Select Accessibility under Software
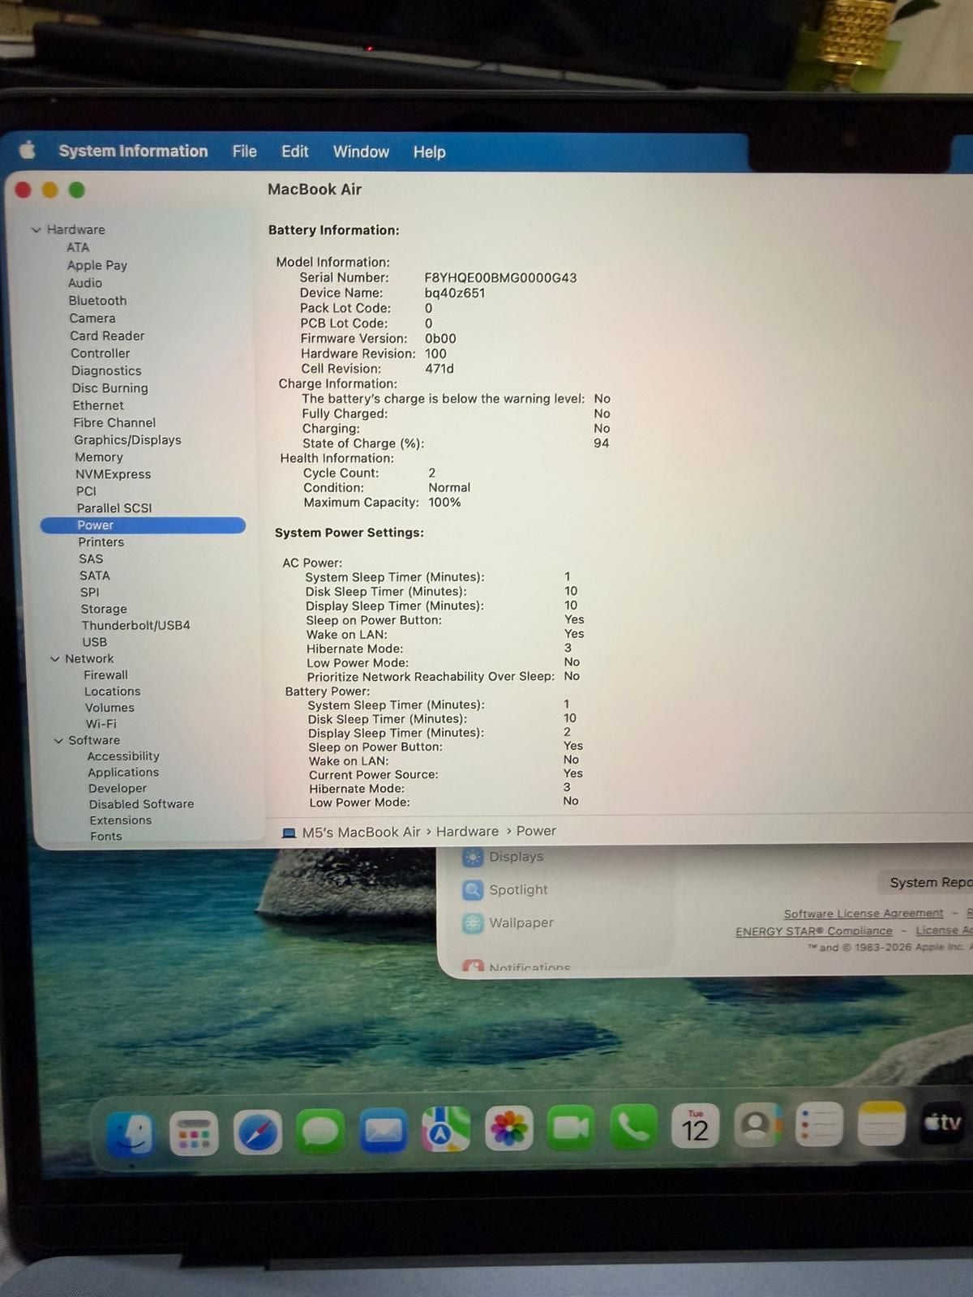973x1297 pixels. pos(123,756)
